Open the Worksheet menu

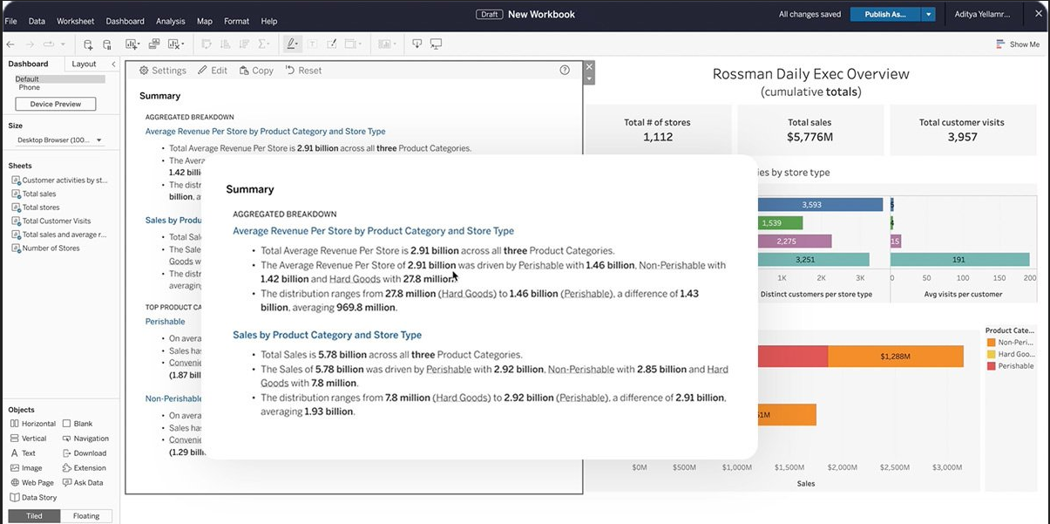[x=76, y=21]
